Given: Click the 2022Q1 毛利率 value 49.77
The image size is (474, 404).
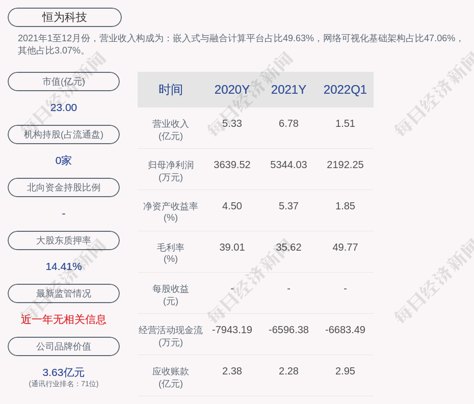Looking at the screenshot, I should (345, 247).
